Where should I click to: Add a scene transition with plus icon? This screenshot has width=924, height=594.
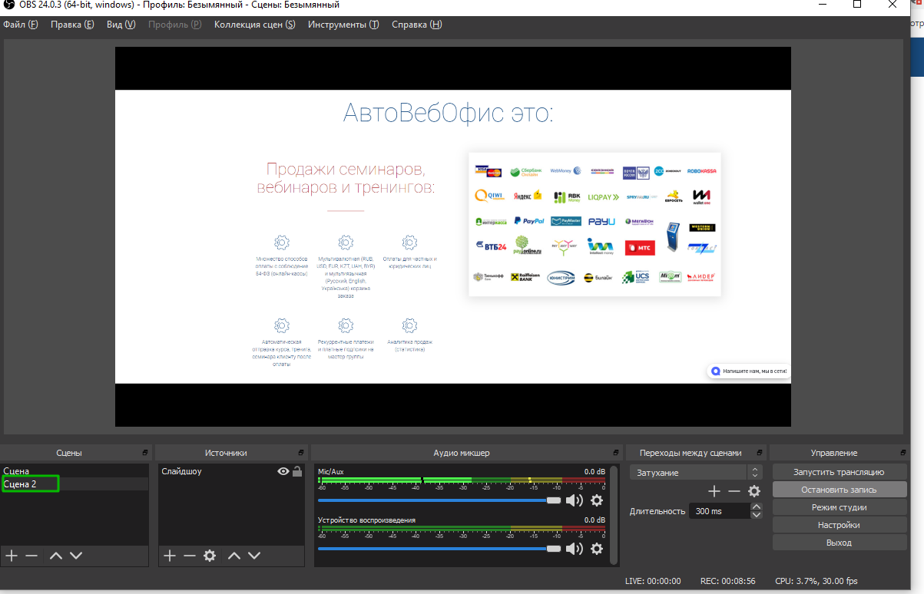tap(714, 491)
